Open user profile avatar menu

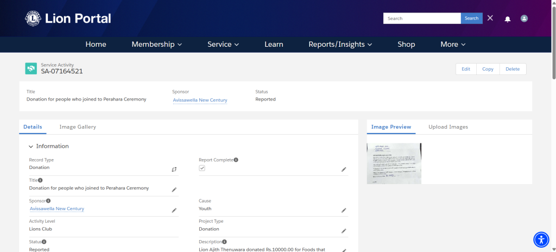524,18
